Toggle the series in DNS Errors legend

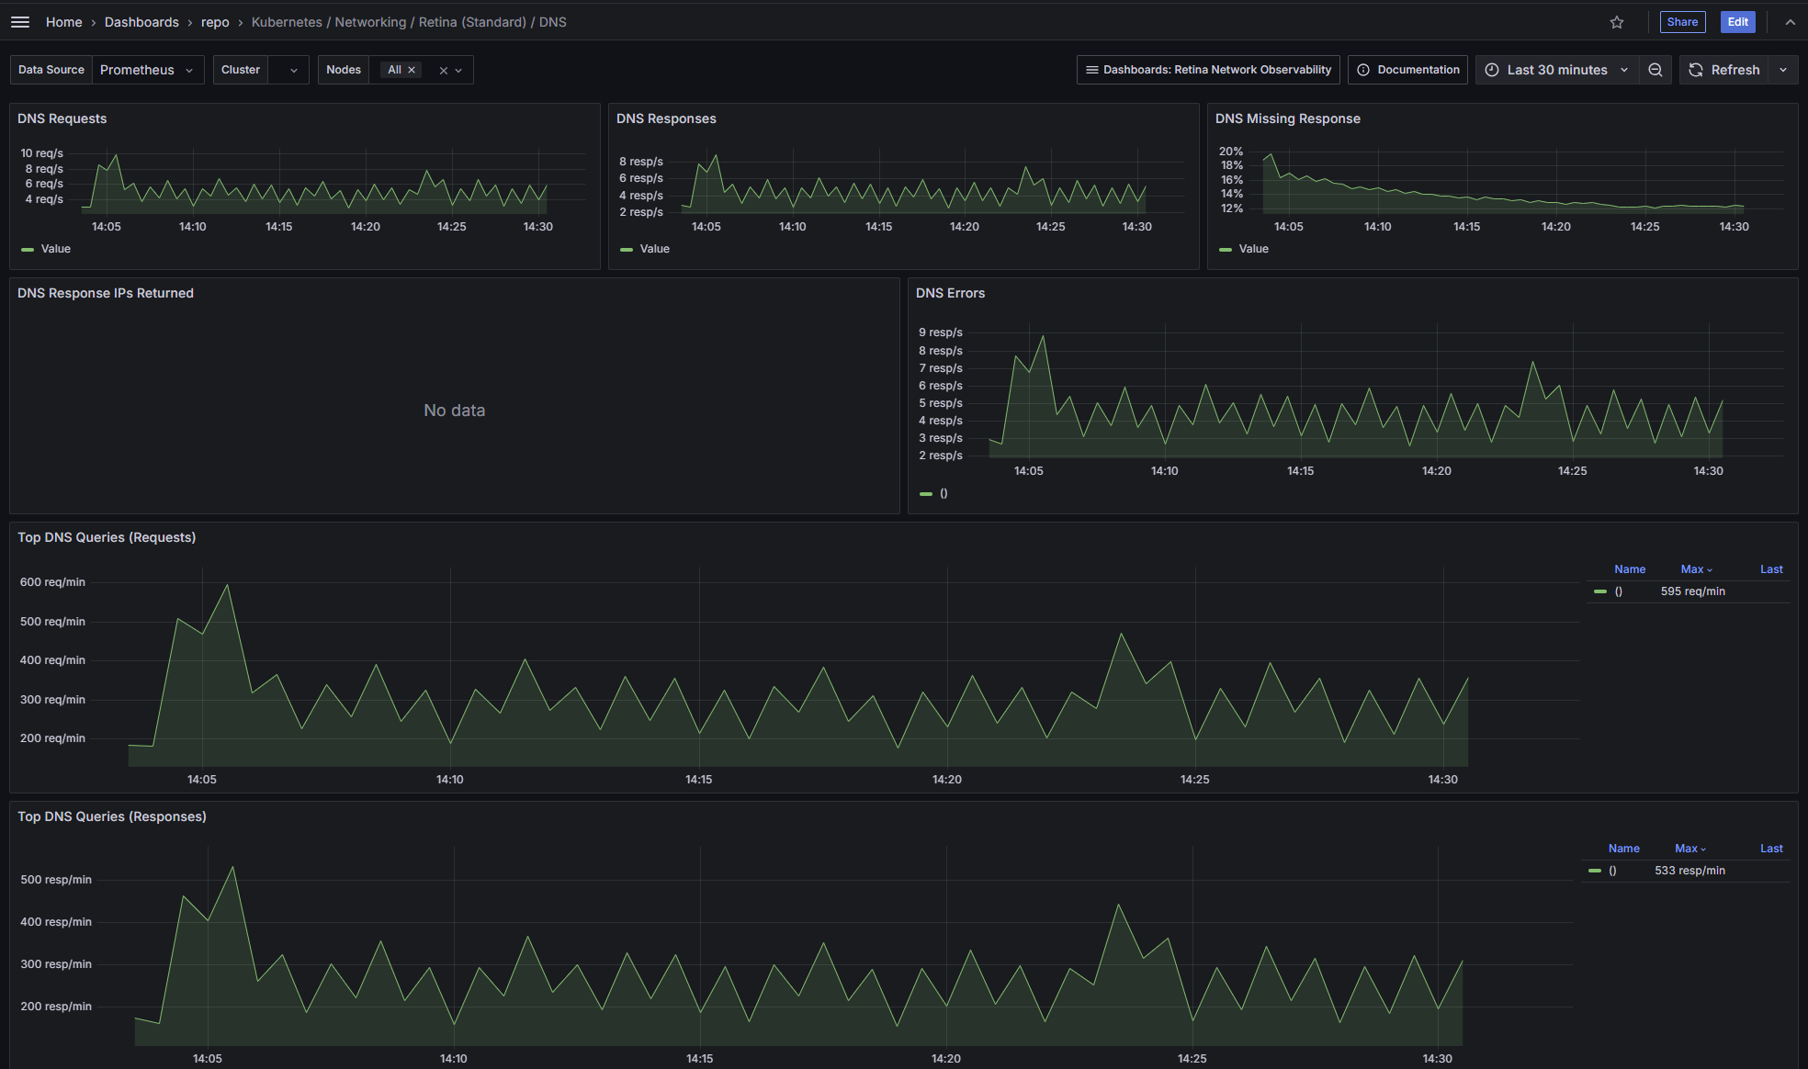943,493
